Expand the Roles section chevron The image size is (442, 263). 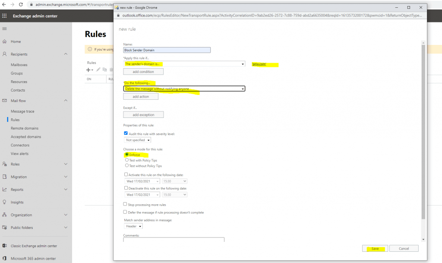pos(66,164)
